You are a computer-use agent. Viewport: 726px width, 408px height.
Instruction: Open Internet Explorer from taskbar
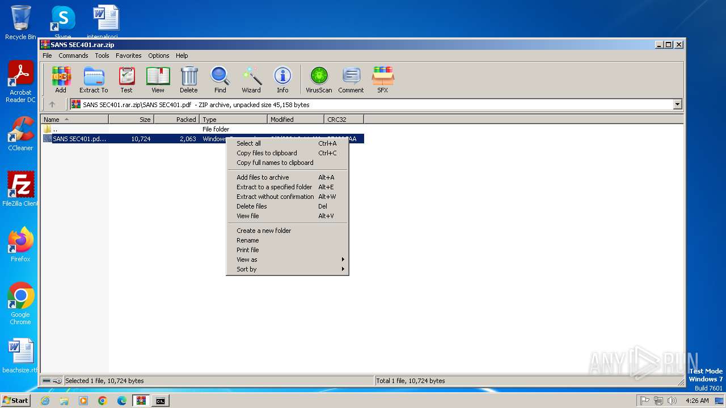(x=45, y=401)
